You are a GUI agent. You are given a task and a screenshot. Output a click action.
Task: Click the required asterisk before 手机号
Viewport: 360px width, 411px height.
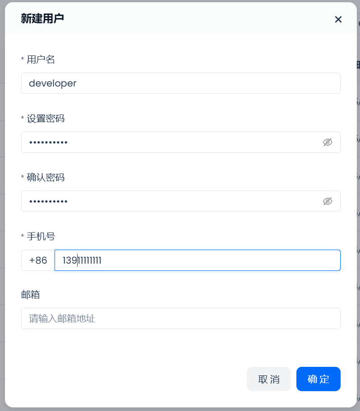pyautogui.click(x=23, y=237)
